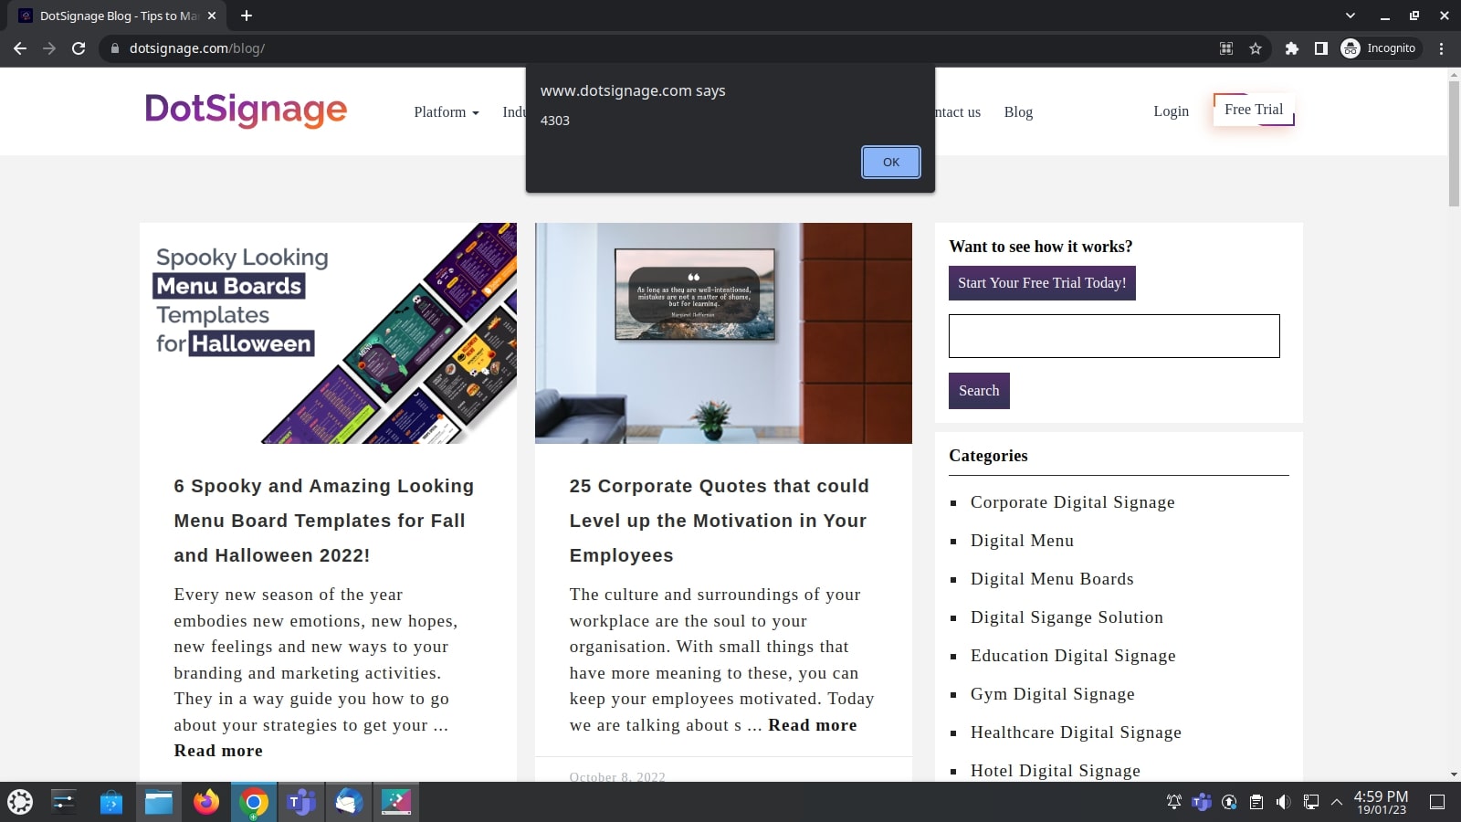Open the Platform dropdown menu
The image size is (1461, 822).
pos(446,111)
